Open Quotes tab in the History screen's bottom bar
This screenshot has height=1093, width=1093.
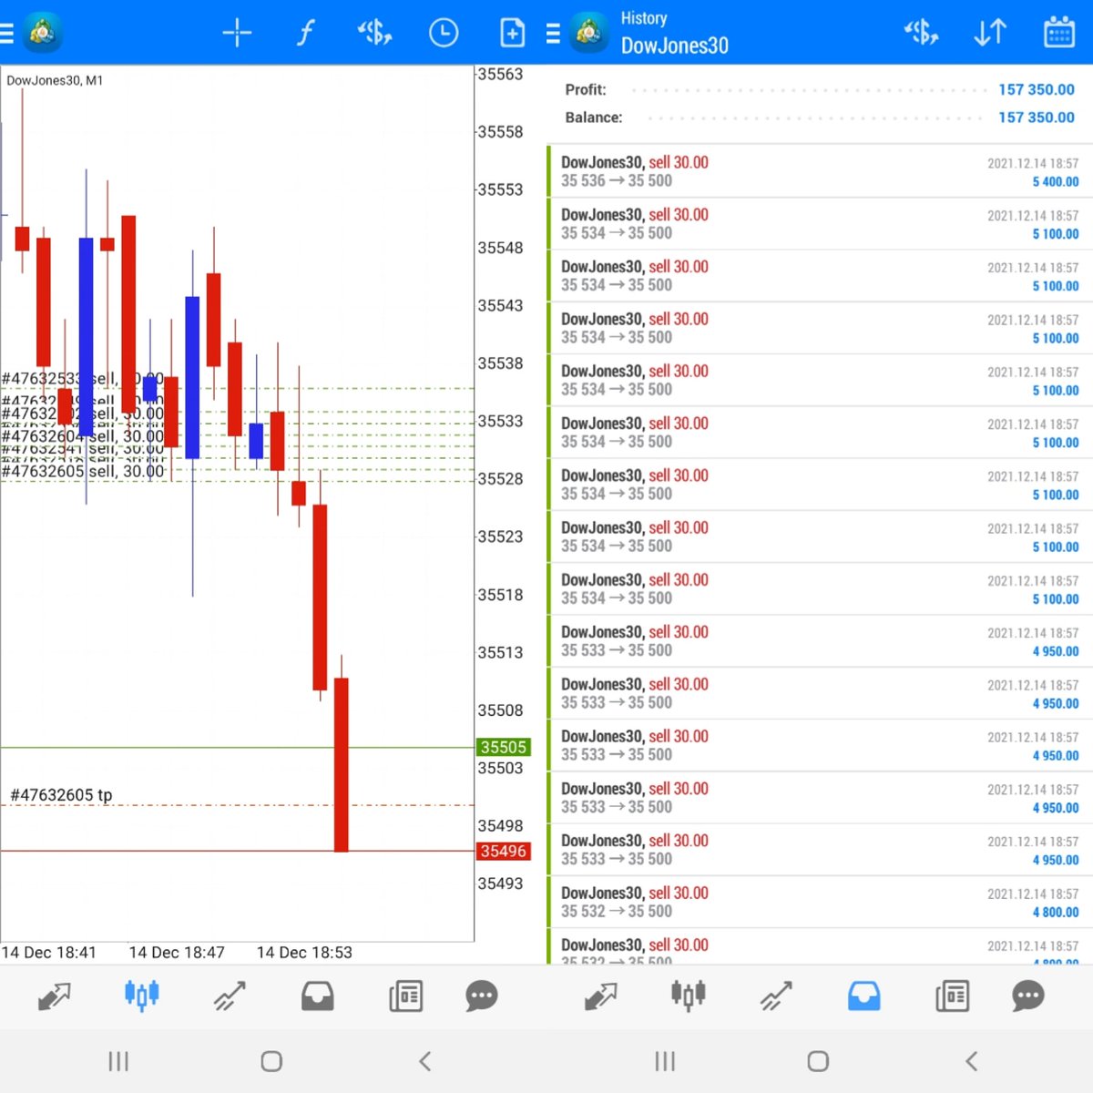[601, 996]
